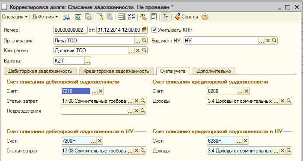Open the date calendar picker

coord(144,30)
